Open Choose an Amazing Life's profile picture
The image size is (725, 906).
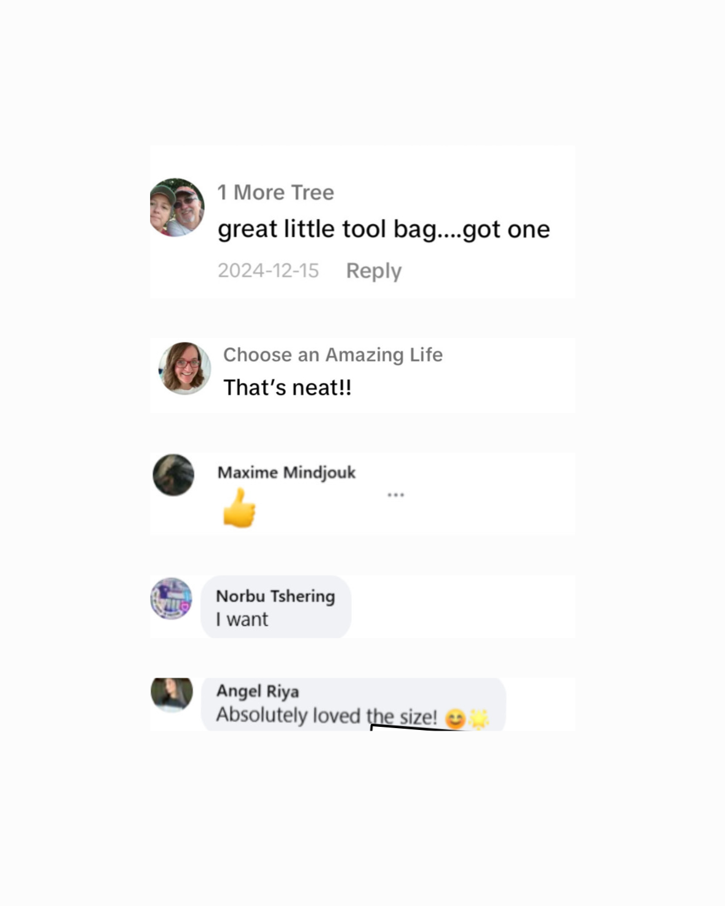pyautogui.click(x=184, y=368)
